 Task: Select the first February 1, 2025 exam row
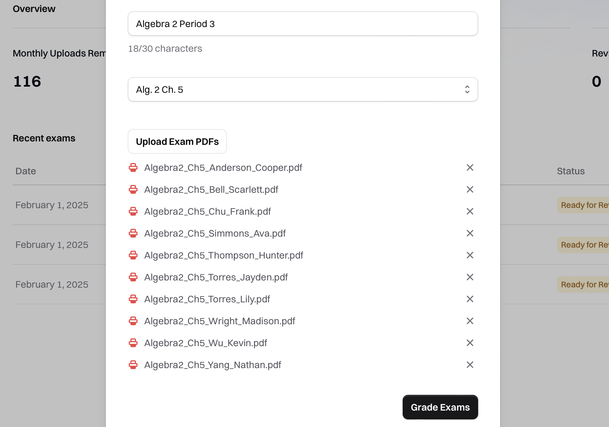[x=52, y=205]
